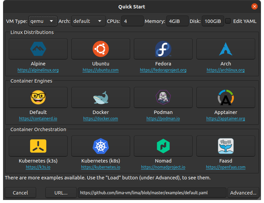Click the CPUs field showing 4
The image size is (264, 203).
pyautogui.click(x=132, y=21)
